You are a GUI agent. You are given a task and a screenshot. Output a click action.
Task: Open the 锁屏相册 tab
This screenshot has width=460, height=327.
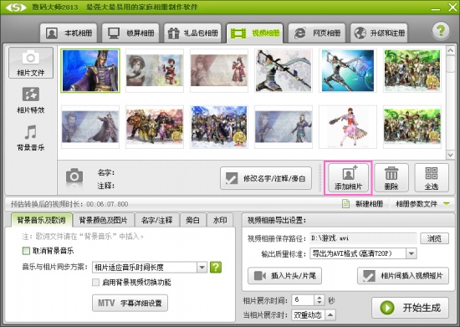(x=130, y=33)
